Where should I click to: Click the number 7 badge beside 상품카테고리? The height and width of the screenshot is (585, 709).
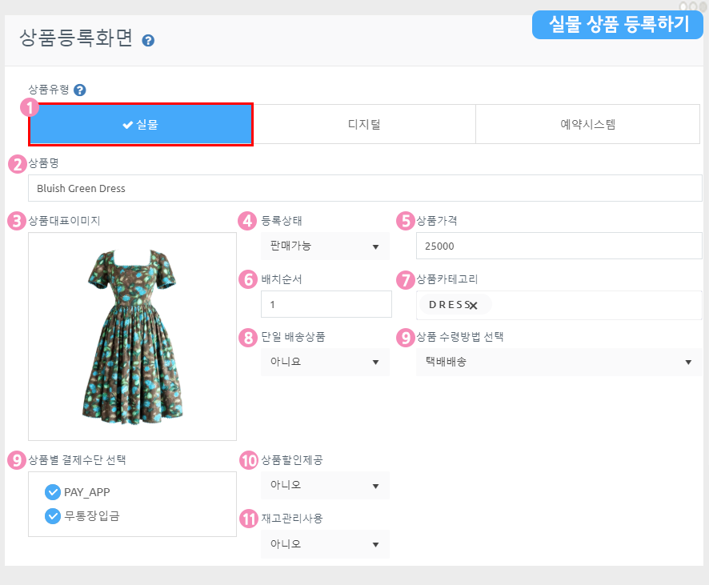pos(407,280)
